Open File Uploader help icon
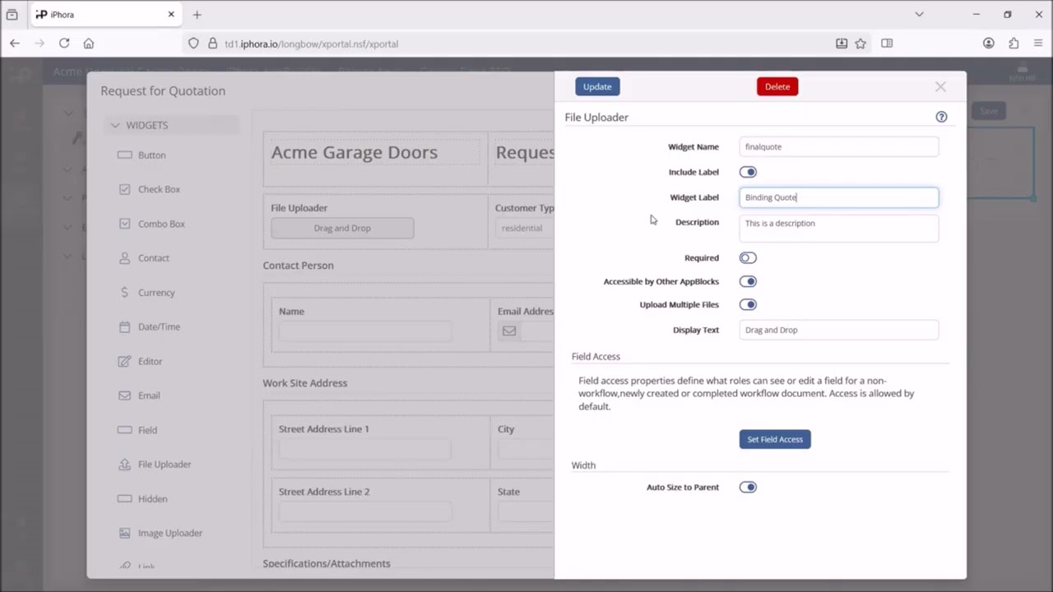Screen dimensions: 1053x592 [x=941, y=117]
